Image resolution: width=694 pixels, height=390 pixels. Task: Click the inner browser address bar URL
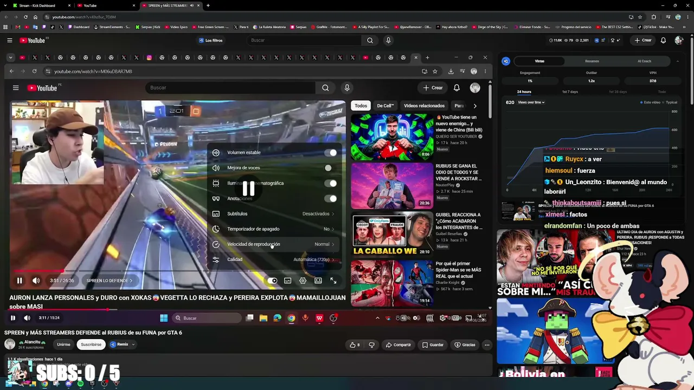[x=93, y=71]
